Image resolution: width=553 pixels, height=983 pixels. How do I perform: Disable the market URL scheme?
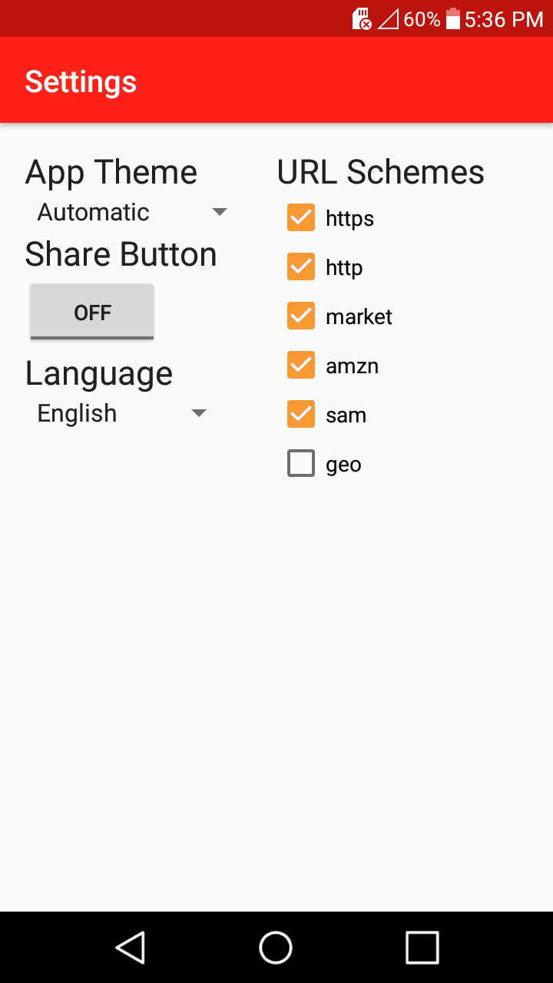click(x=301, y=316)
